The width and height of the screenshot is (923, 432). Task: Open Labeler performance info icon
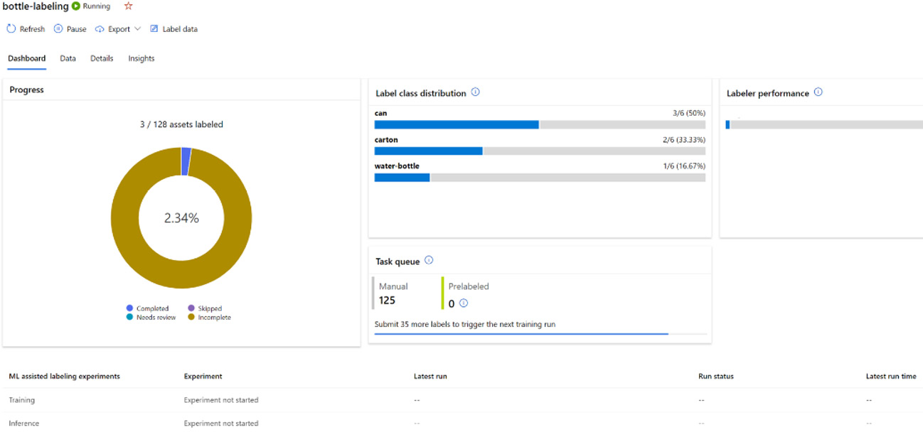pos(818,92)
